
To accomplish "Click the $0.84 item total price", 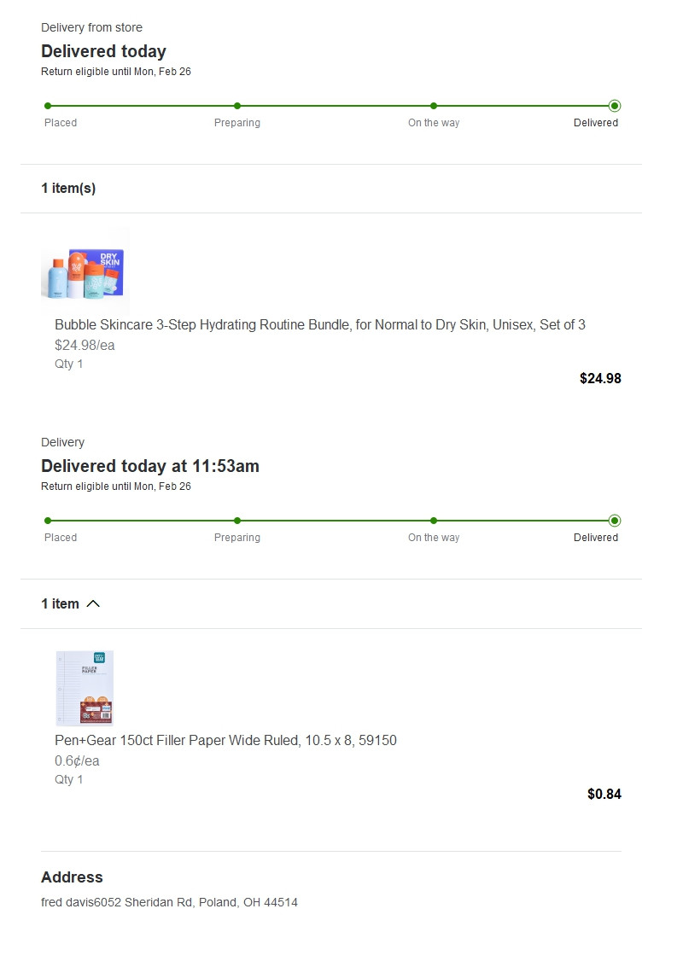I will [604, 795].
